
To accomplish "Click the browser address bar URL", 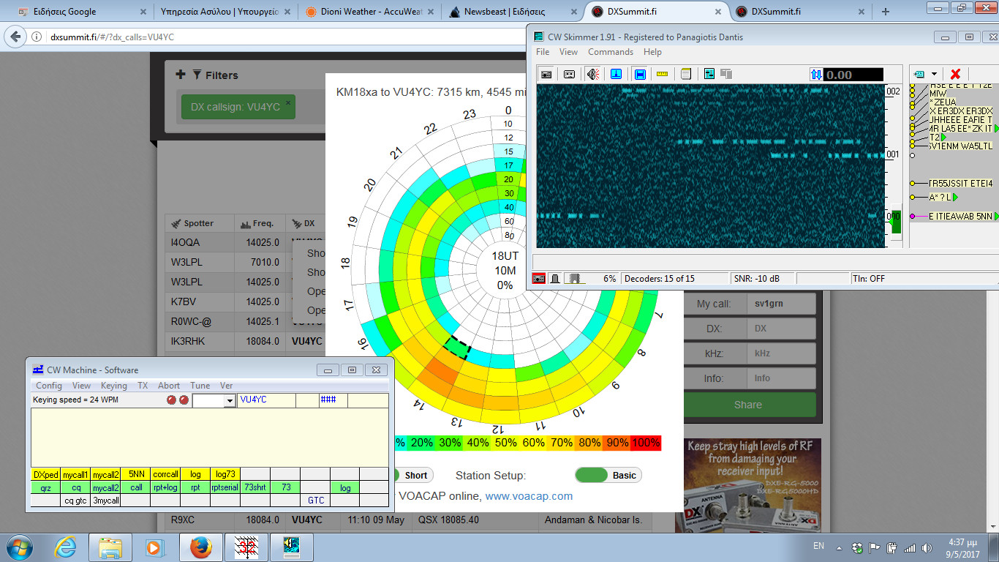I will pyautogui.click(x=112, y=37).
